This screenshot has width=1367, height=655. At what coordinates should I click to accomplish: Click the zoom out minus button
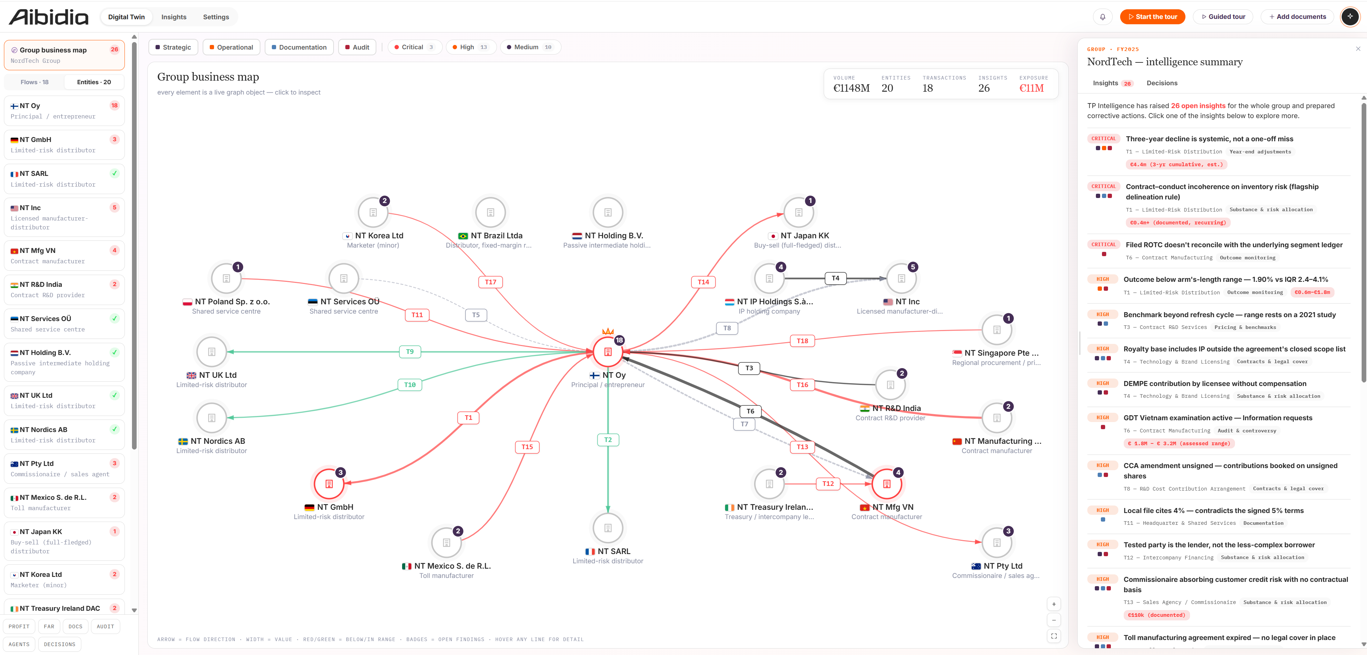click(x=1053, y=620)
